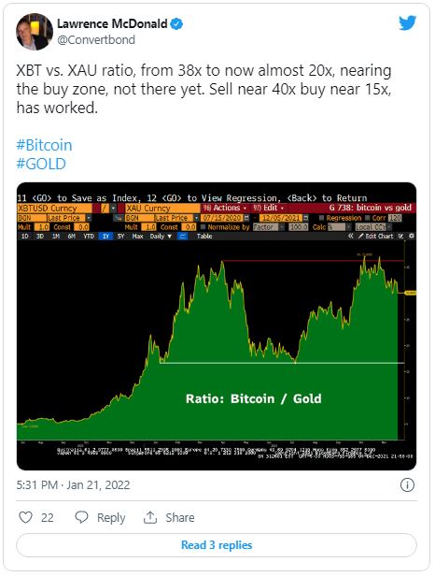
Task: Click the reply speech bubble icon
Action: (x=81, y=517)
